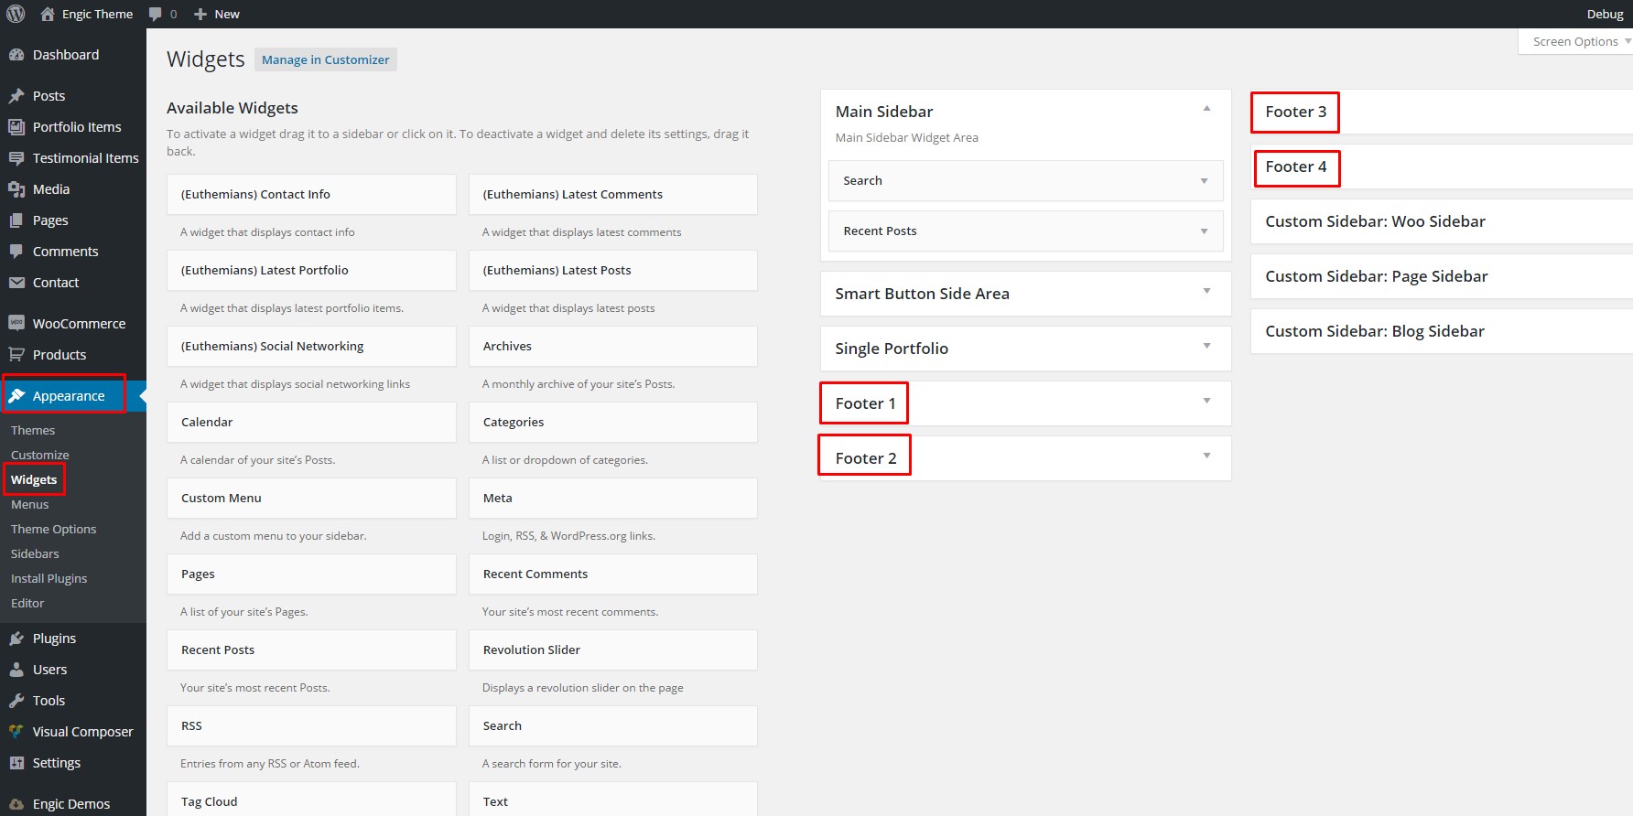The image size is (1633, 816).
Task: Select the Recent Comments available widget
Action: [613, 574]
